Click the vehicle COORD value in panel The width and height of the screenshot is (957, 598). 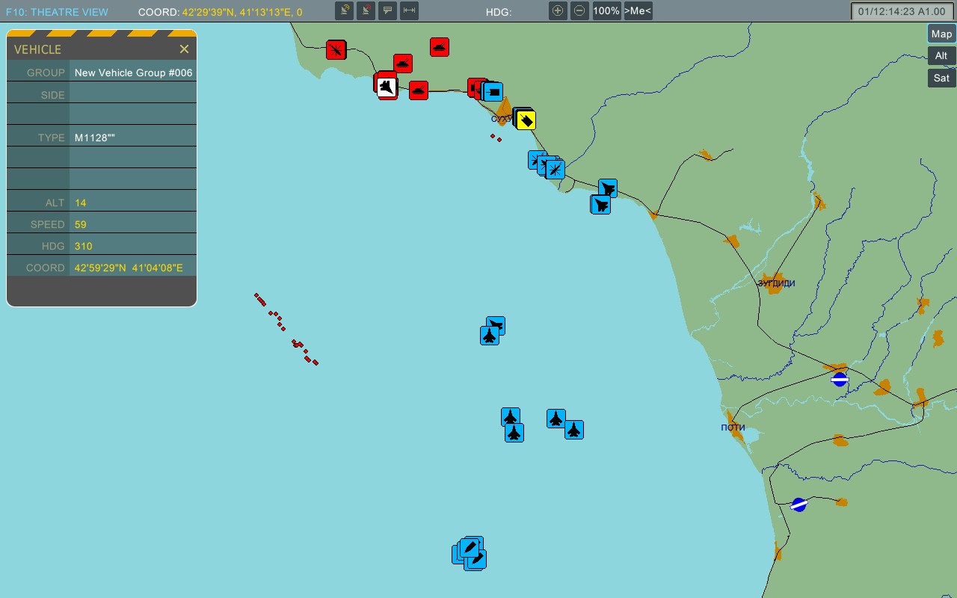129,268
